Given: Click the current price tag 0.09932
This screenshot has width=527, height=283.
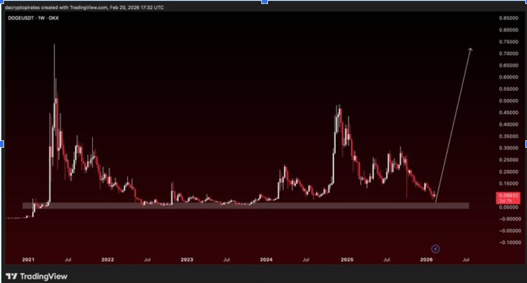Looking at the screenshot, I should pyautogui.click(x=508, y=198).
